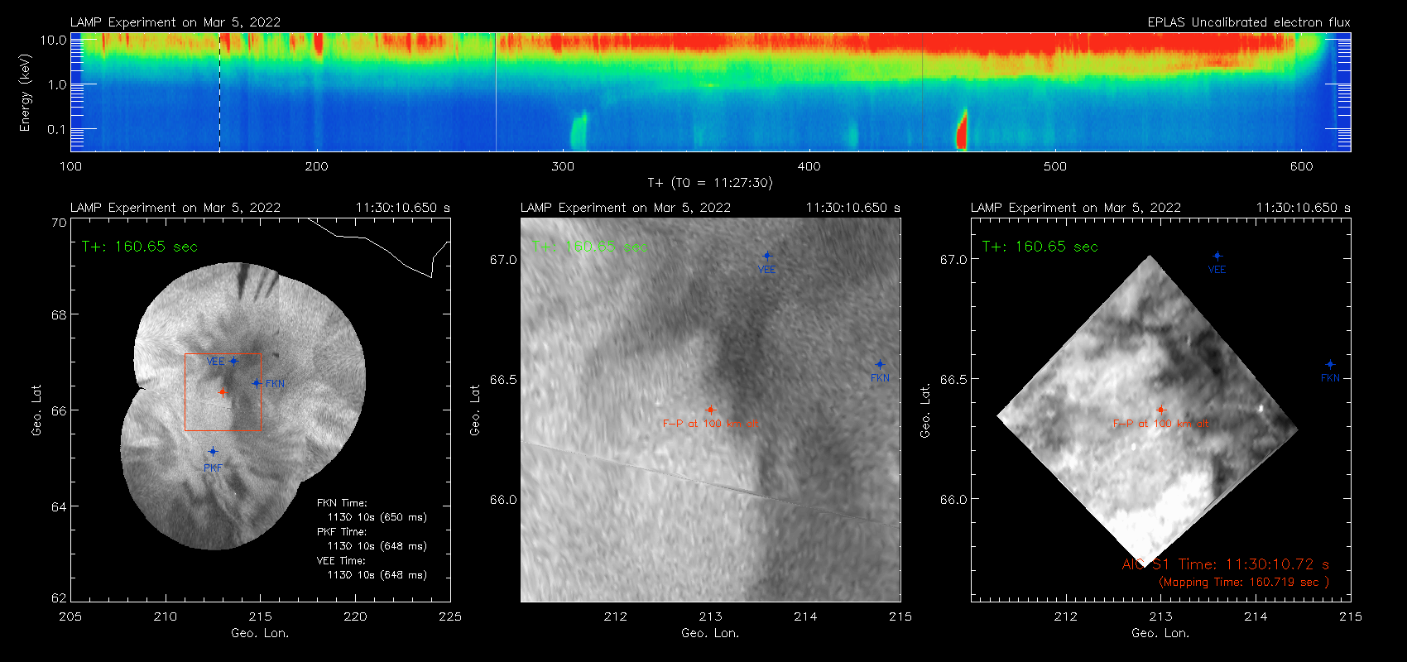The height and width of the screenshot is (662, 1407).
Task: Click the blue FKN station marker in the left map
Action: pyautogui.click(x=257, y=383)
